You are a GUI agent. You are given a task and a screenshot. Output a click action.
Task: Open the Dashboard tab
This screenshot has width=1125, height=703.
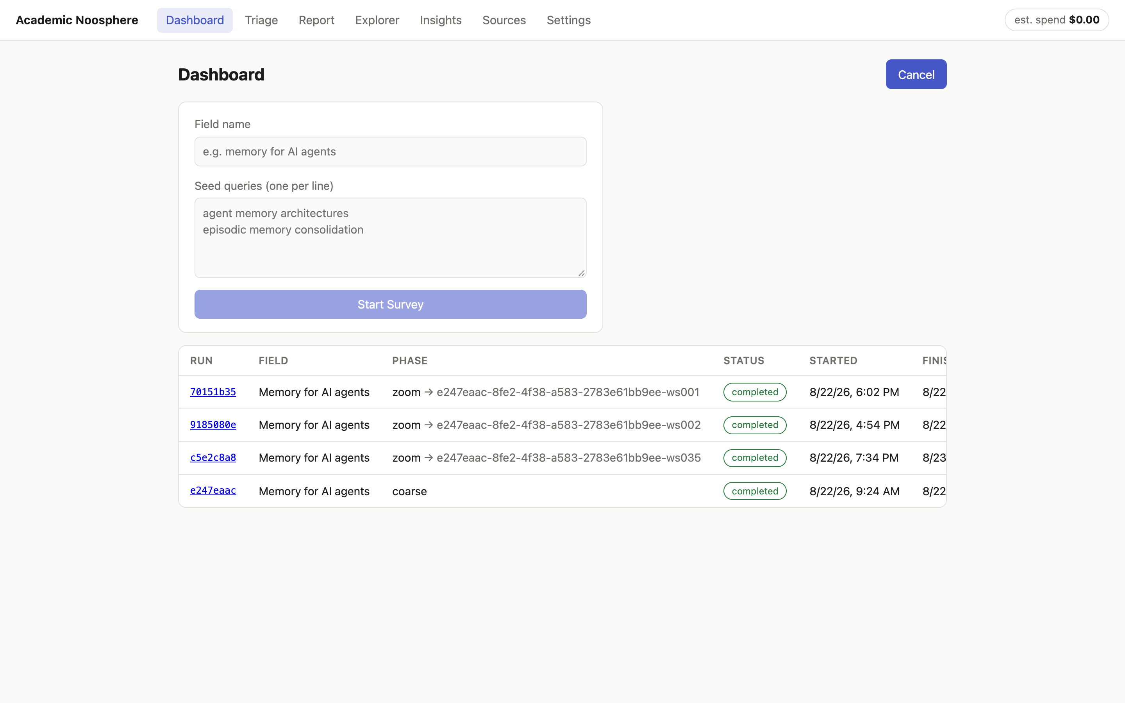pyautogui.click(x=195, y=20)
